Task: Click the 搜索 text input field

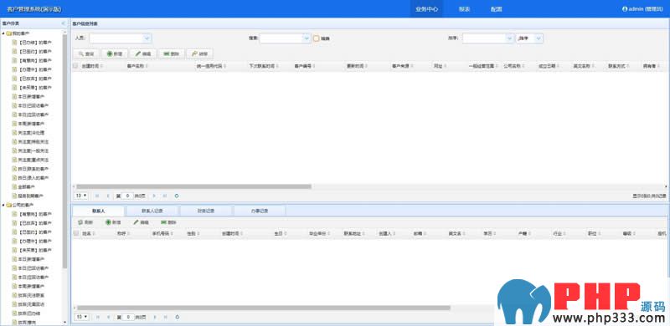Action: 281,38
